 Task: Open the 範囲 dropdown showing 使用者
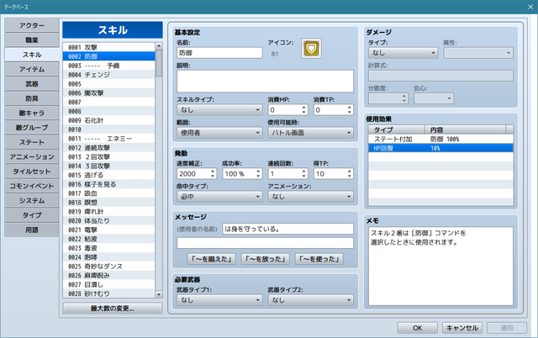(219, 133)
